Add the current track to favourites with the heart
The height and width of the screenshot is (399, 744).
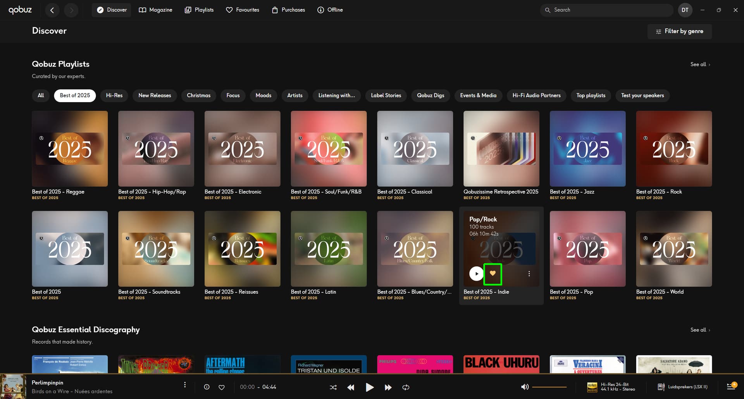(222, 387)
